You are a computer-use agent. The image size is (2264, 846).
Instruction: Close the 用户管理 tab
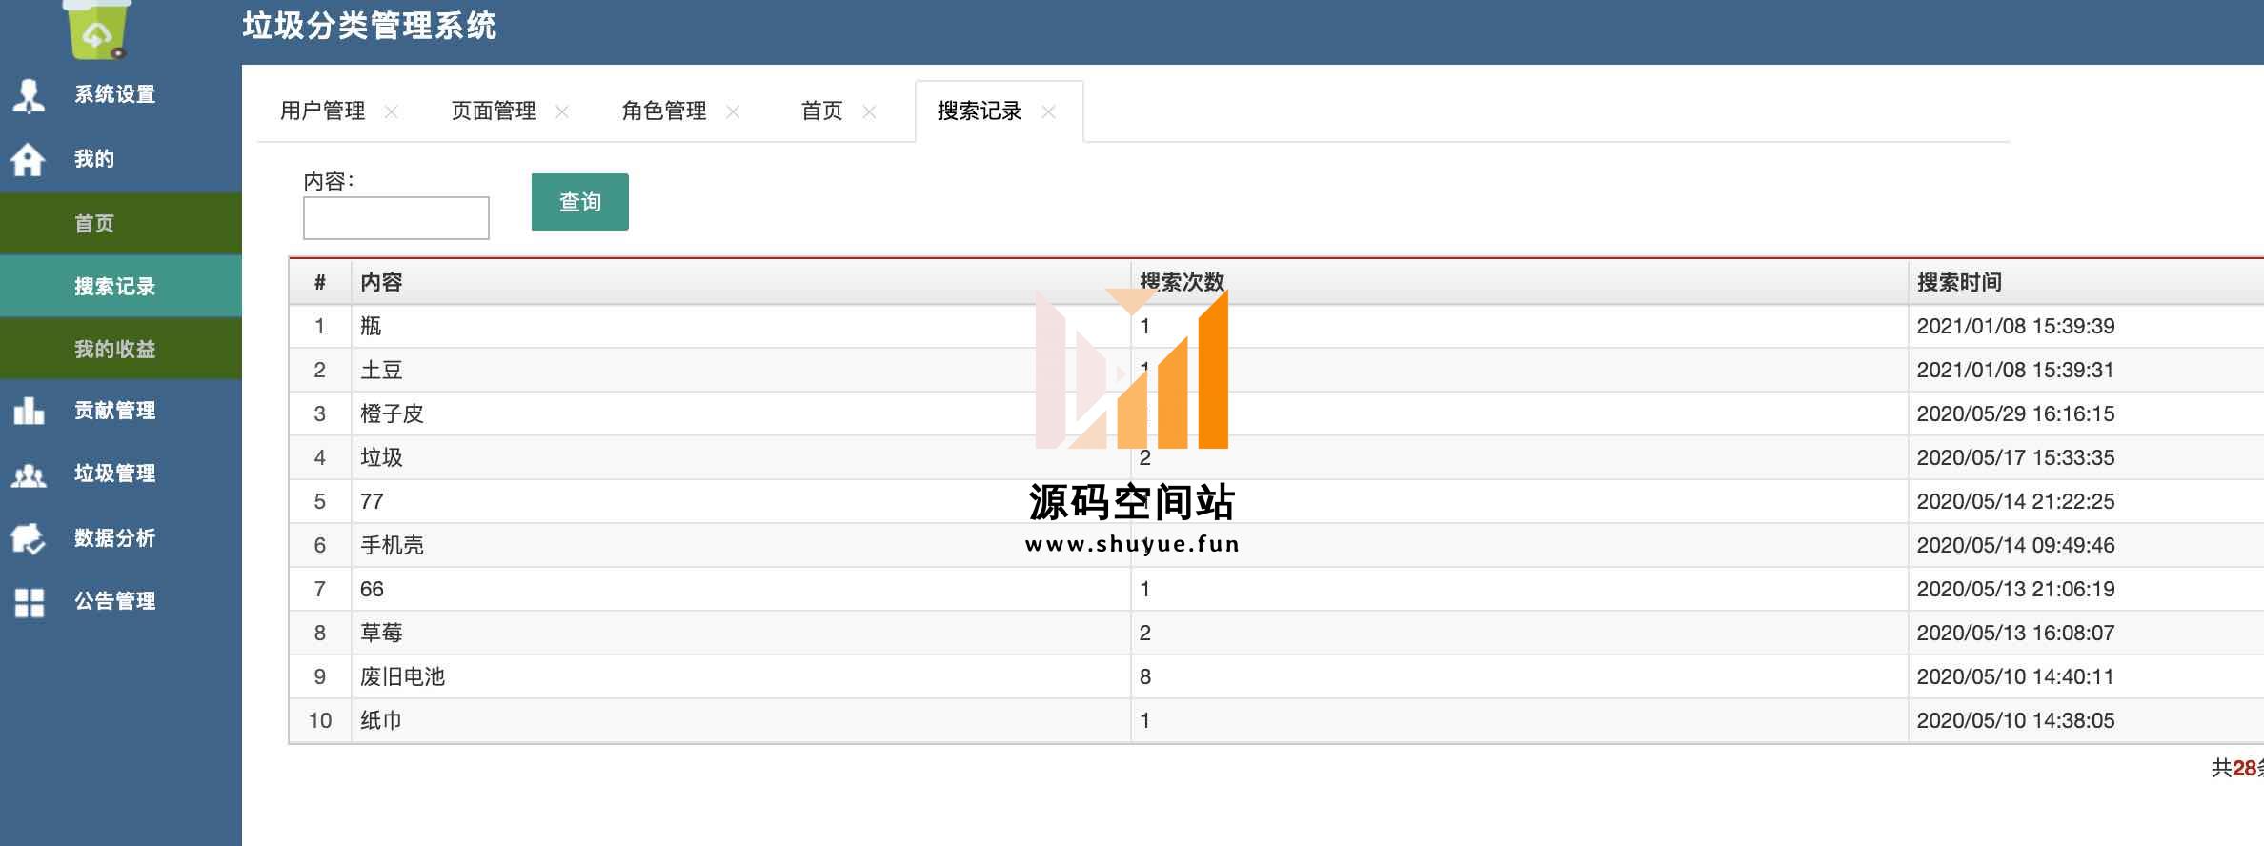coord(391,112)
